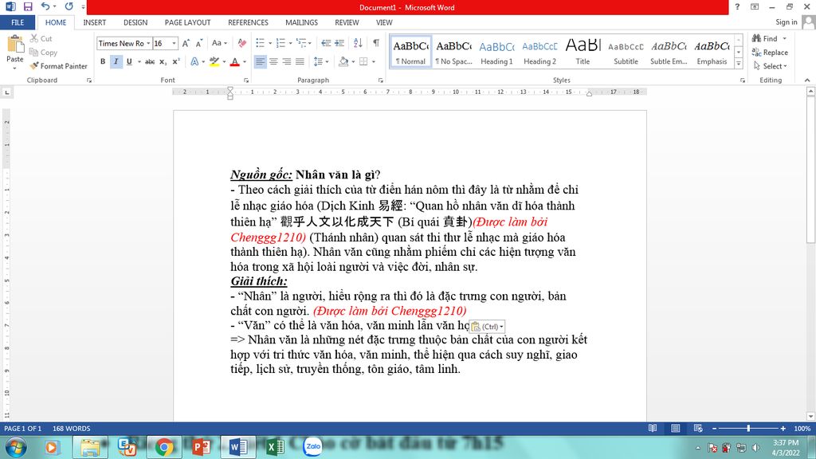Open the Font dialog launcher

click(x=246, y=80)
